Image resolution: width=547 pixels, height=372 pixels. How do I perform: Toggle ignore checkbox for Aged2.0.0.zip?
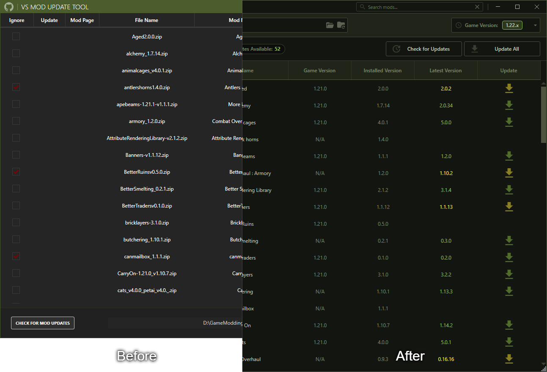[x=16, y=36]
